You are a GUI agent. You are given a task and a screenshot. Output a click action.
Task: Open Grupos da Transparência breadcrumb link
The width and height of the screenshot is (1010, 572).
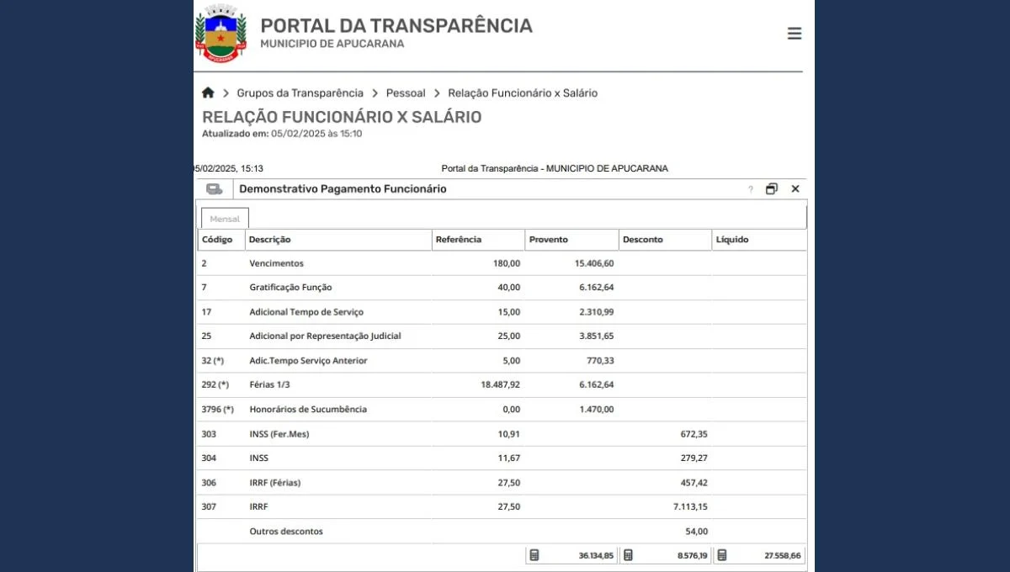tap(300, 93)
